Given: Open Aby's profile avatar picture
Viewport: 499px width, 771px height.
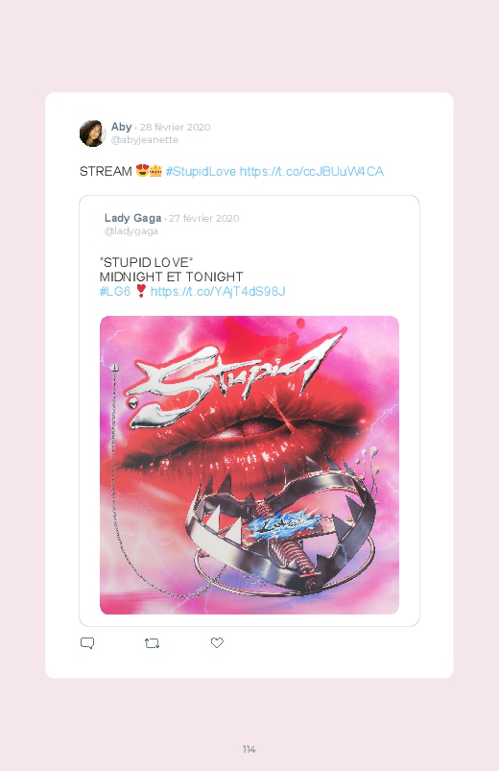Looking at the screenshot, I should click(92, 133).
